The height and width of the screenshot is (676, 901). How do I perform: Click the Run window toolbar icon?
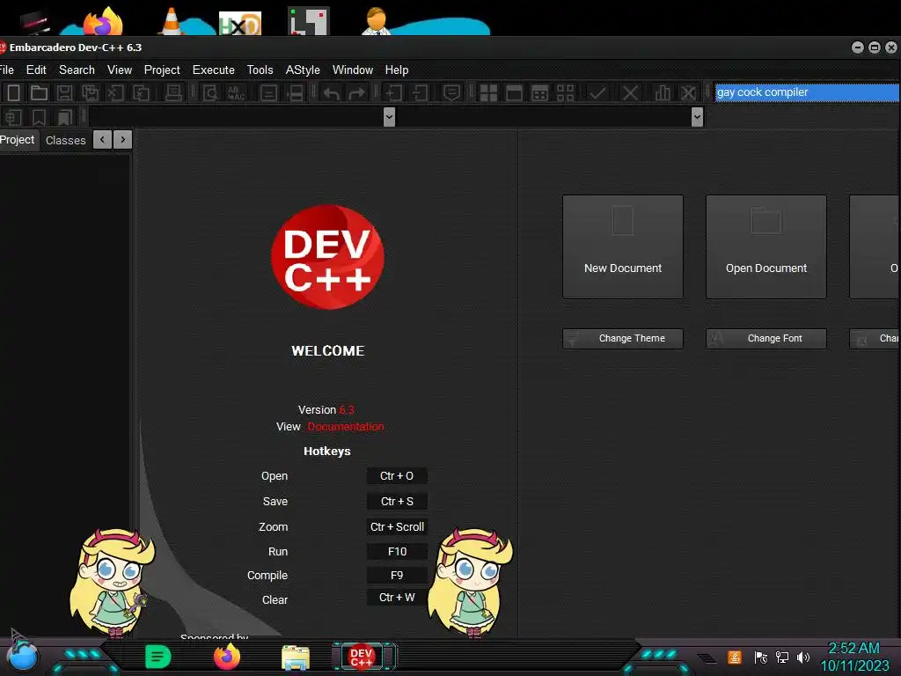[514, 92]
